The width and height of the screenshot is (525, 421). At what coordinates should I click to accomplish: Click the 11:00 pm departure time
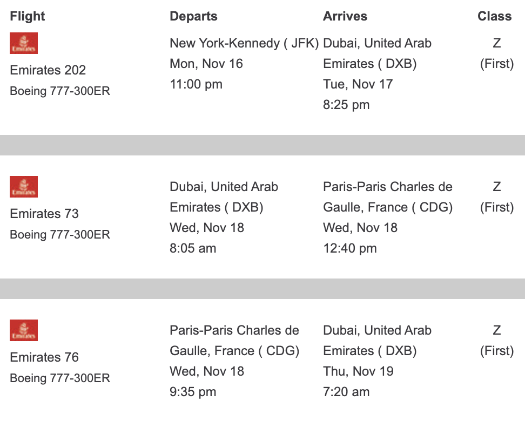[196, 84]
